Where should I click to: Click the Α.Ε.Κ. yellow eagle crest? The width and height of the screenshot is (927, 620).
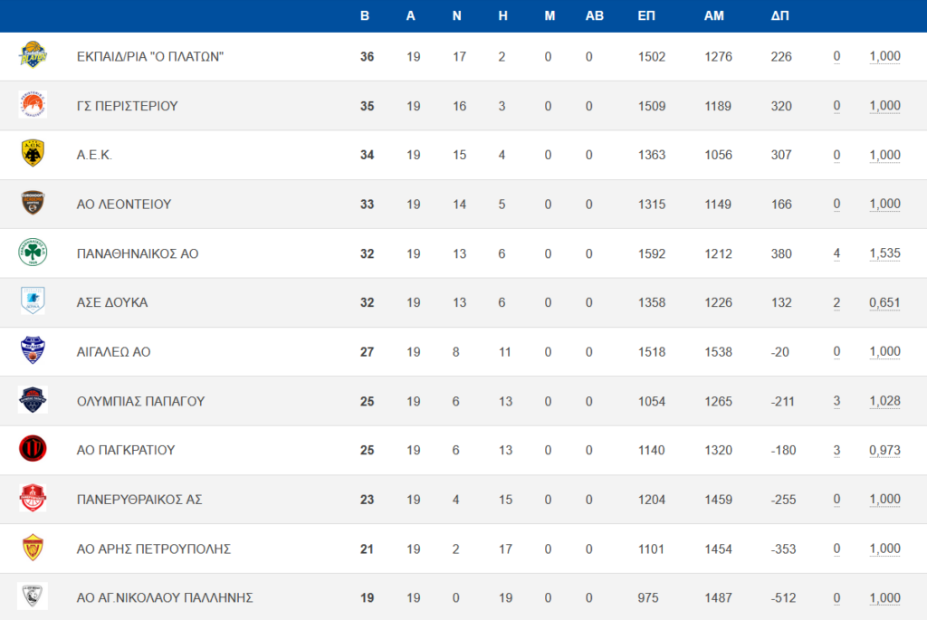point(33,154)
